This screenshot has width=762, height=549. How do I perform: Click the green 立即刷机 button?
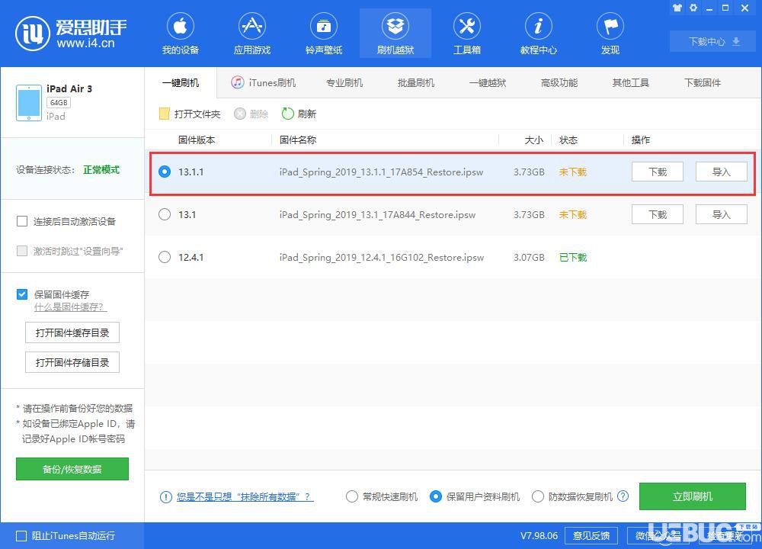click(693, 496)
